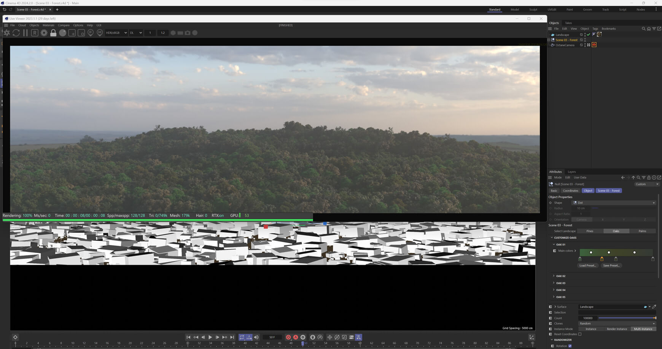Click lock icon in Attributes manager
The height and width of the screenshot is (349, 662).
pyautogui.click(x=649, y=178)
